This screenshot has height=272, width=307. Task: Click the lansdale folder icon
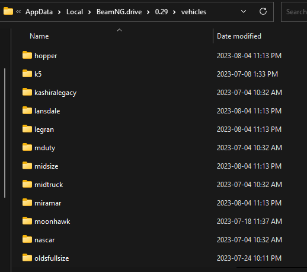27,110
